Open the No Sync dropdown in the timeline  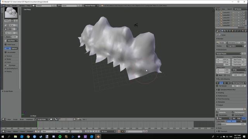pyautogui.click(x=108, y=131)
